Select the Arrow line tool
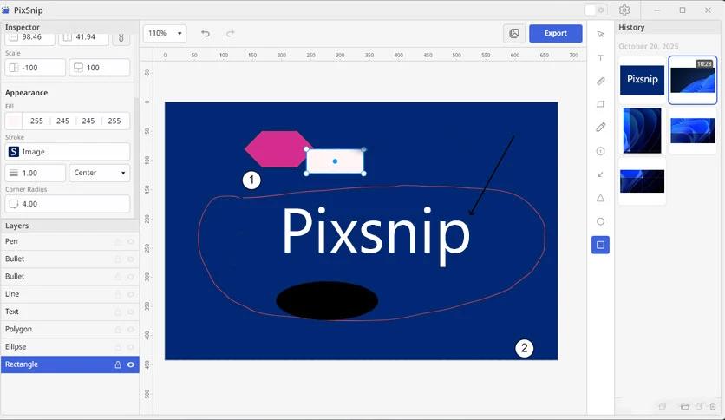This screenshot has height=420, width=725. (600, 174)
